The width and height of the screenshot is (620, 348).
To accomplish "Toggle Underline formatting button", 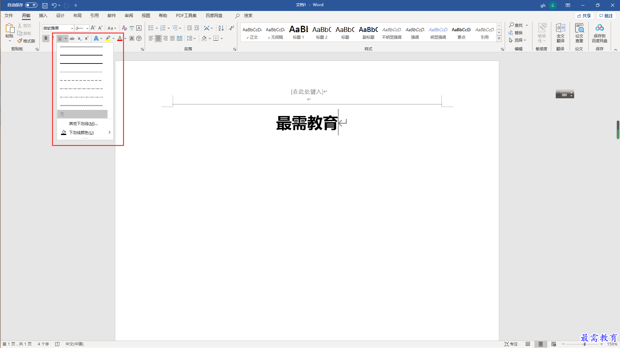I will point(60,38).
